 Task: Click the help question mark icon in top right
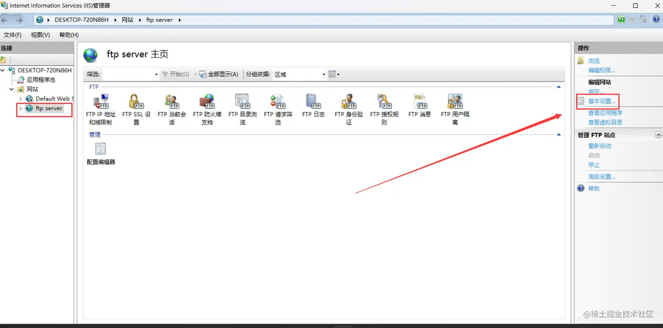tap(656, 19)
